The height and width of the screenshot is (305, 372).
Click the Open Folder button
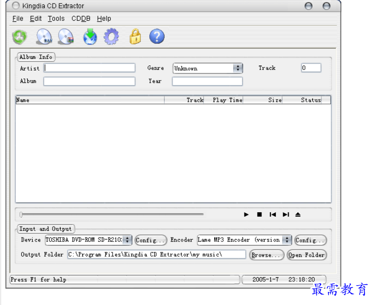[307, 255]
